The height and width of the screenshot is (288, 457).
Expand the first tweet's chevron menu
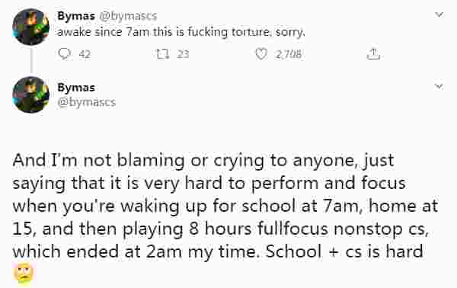tap(439, 14)
